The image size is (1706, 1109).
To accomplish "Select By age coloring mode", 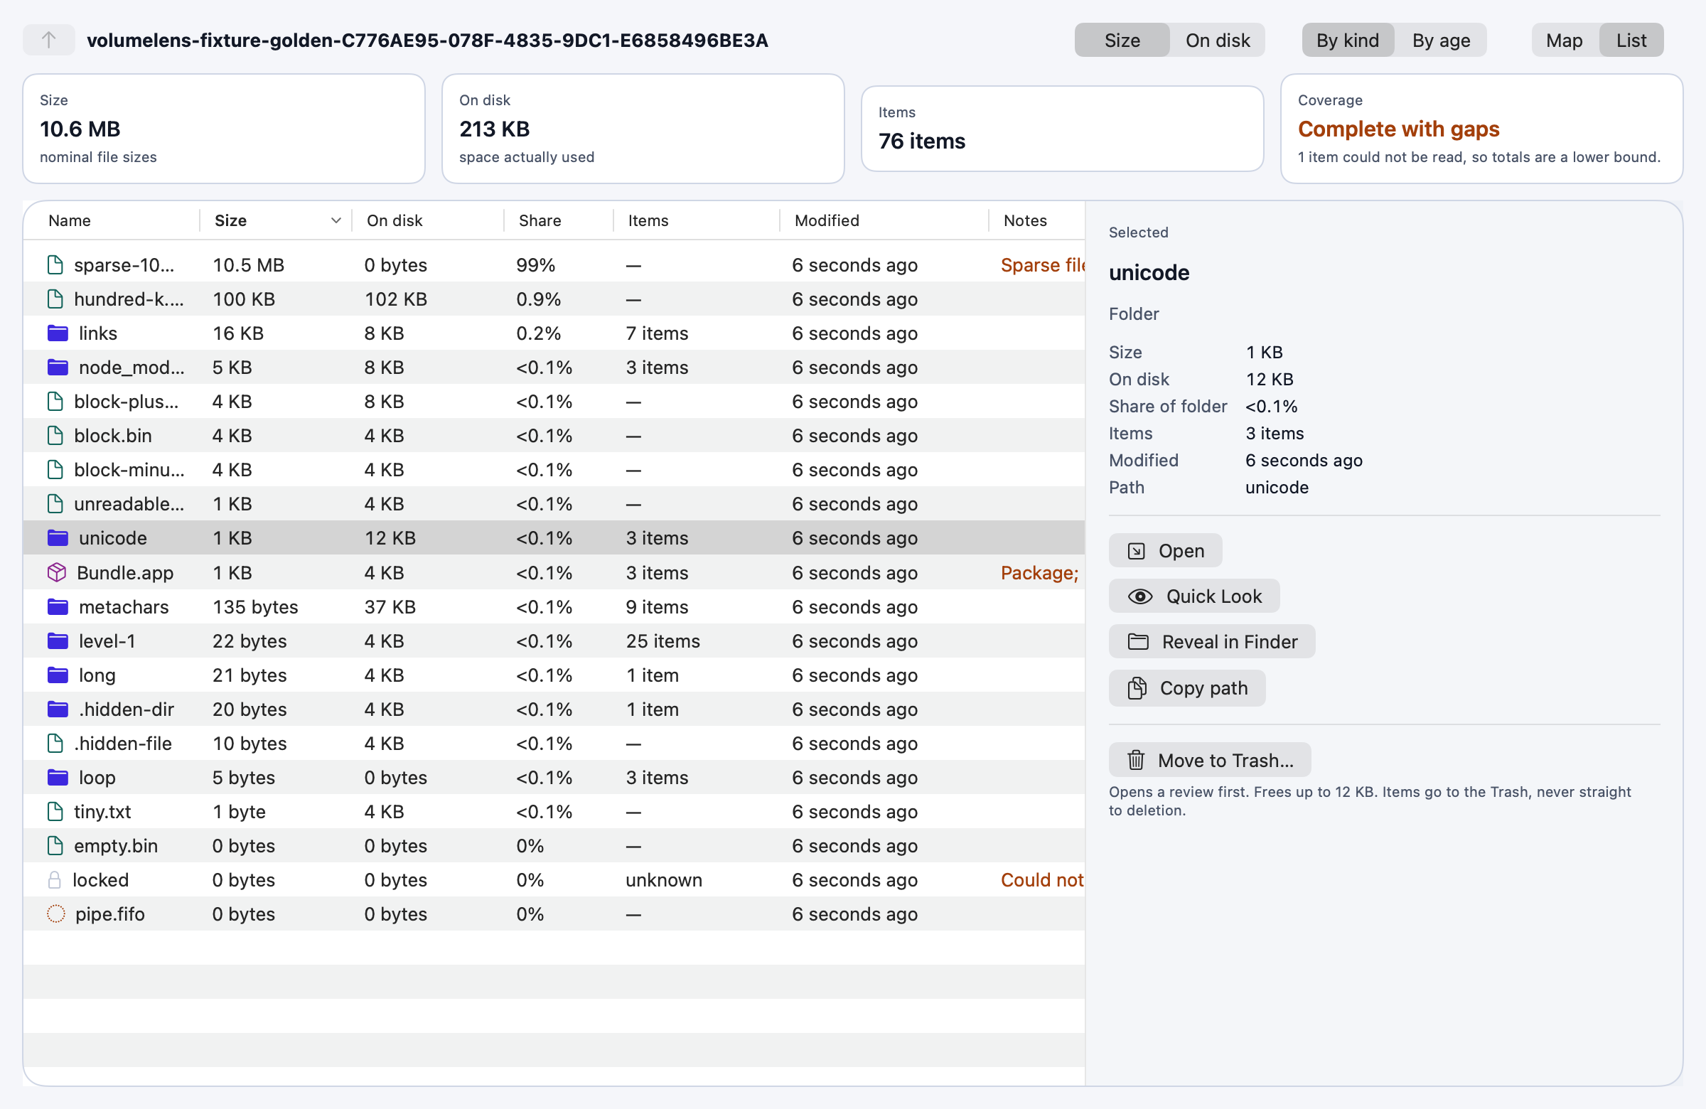I will tap(1441, 40).
